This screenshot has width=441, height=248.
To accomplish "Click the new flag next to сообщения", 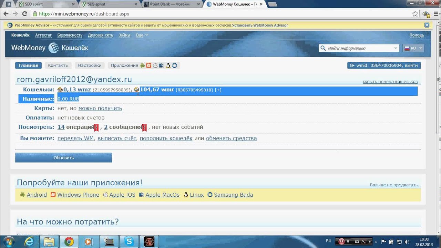I will coord(144,128).
